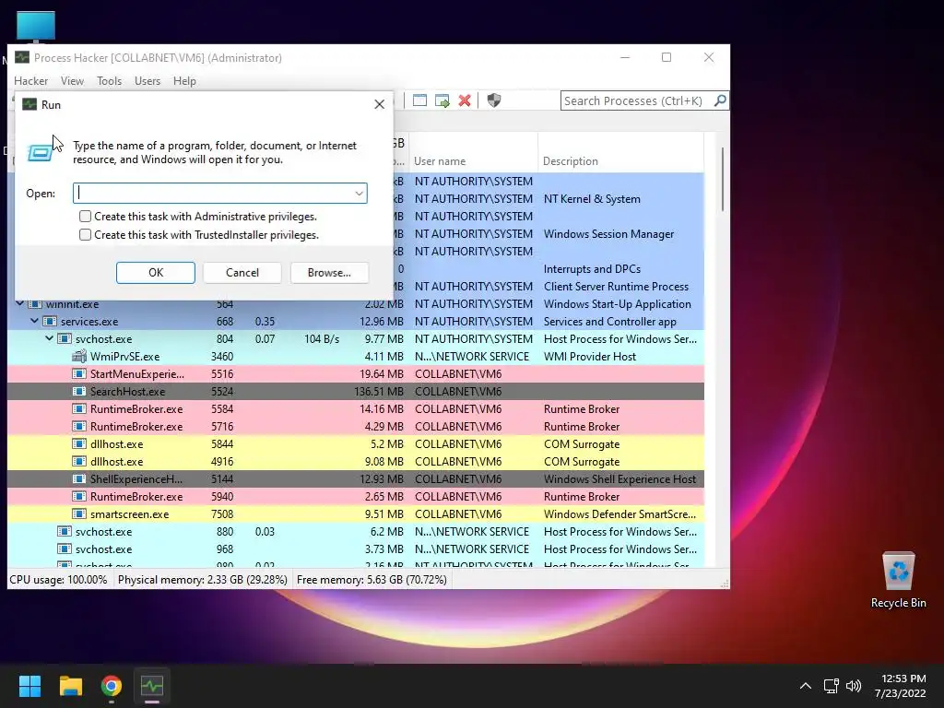The image size is (944, 708).
Task: Click the Find window and thread icon
Action: [442, 100]
